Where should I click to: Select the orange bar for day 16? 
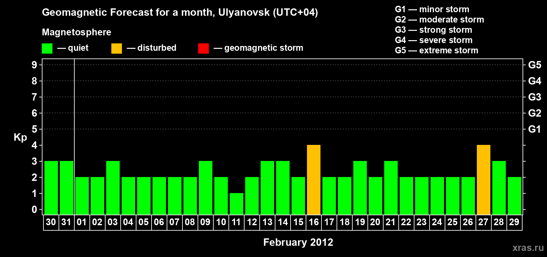[x=314, y=180]
